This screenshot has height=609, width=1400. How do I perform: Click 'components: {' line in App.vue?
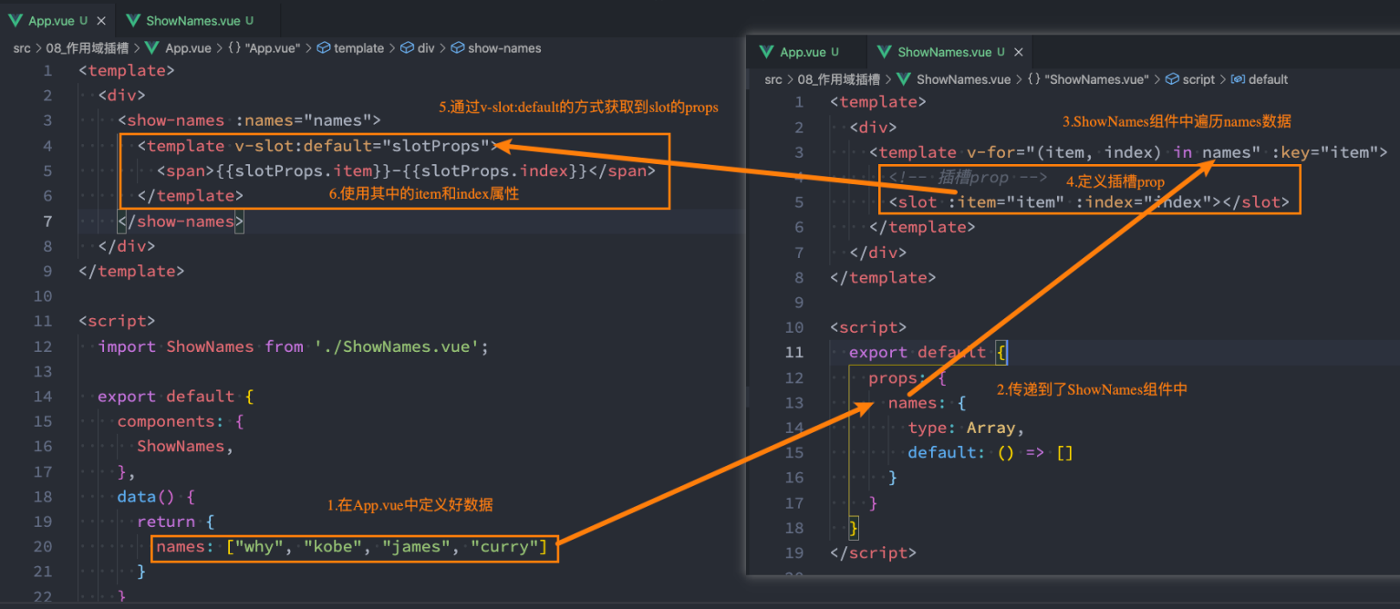point(181,421)
